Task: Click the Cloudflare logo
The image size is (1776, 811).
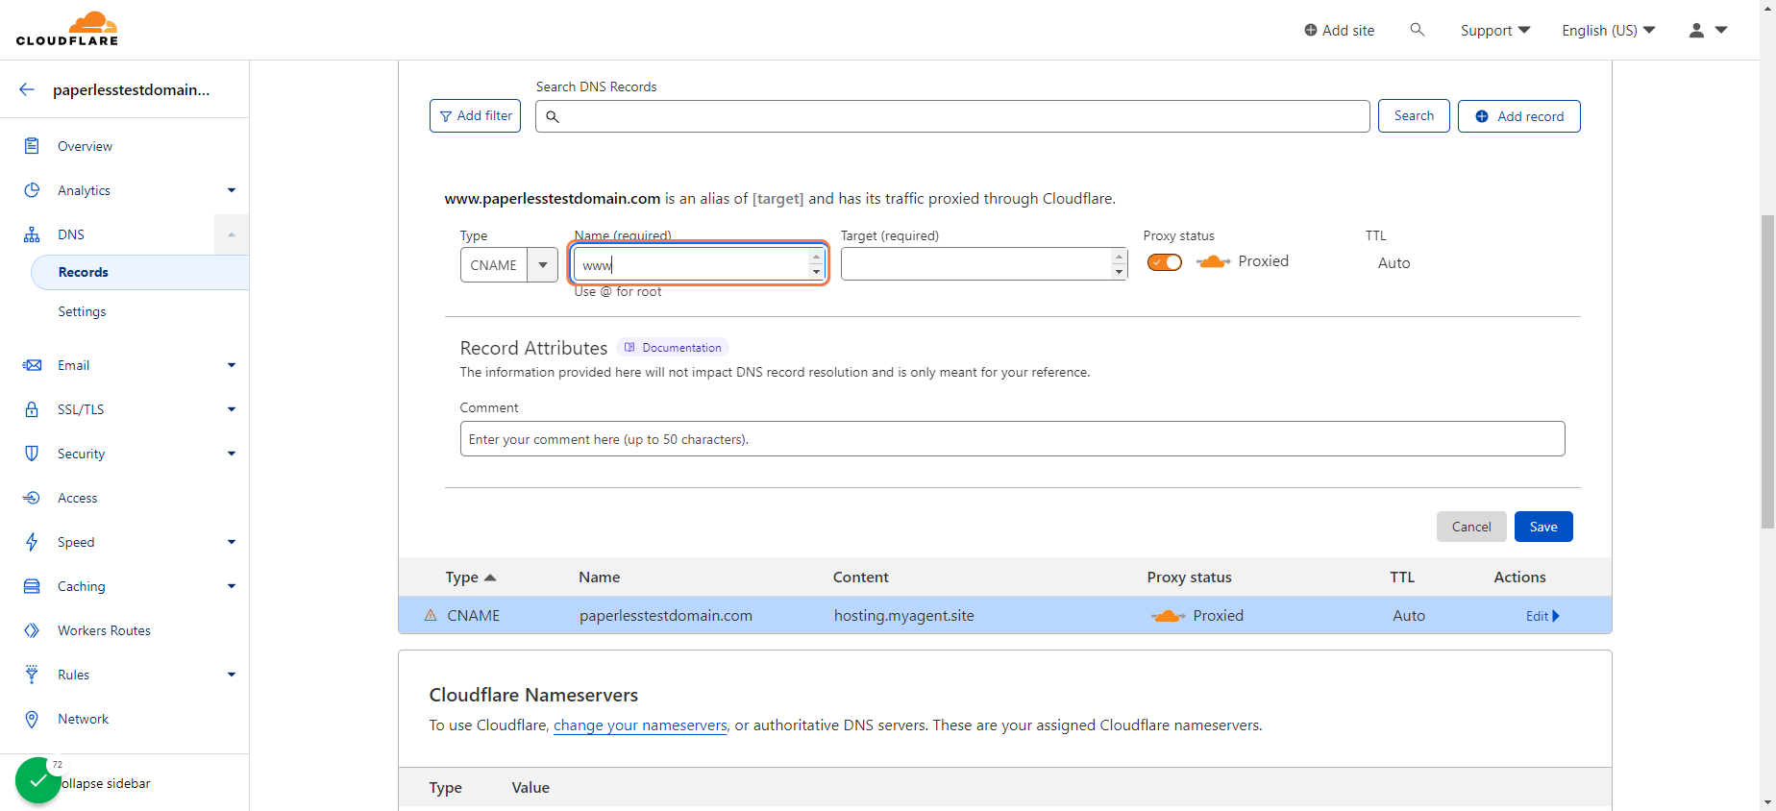Action: click(67, 29)
